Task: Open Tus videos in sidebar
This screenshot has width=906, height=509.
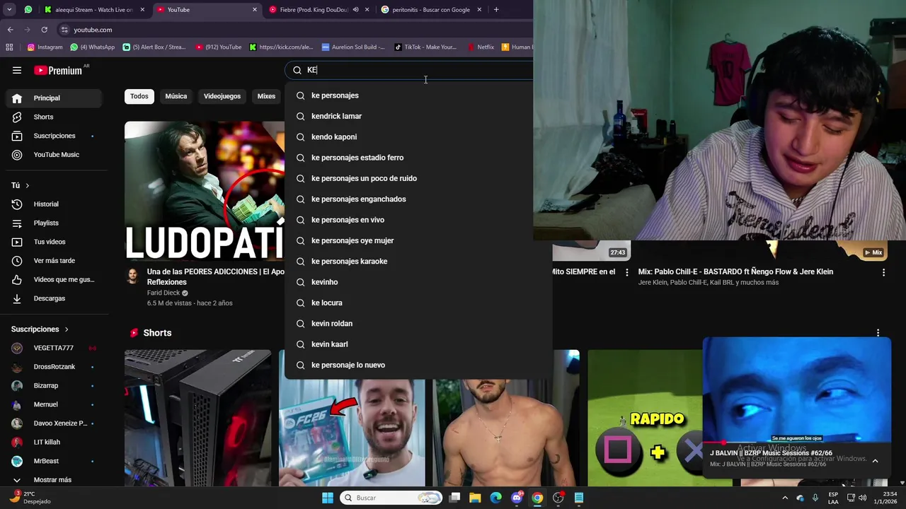Action: [54, 242]
